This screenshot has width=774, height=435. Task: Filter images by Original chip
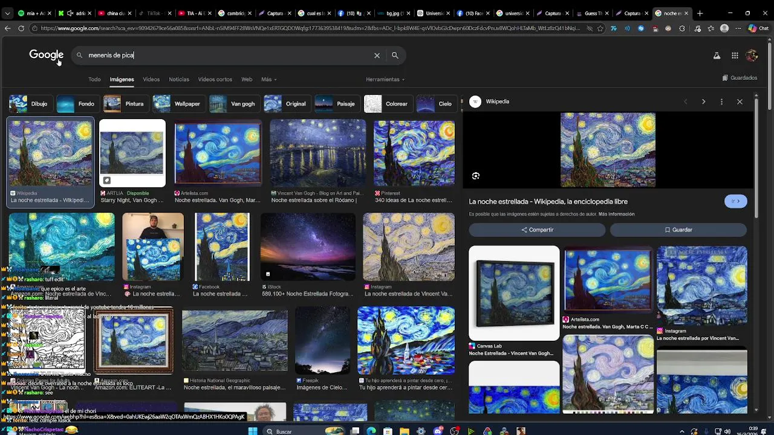pyautogui.click(x=286, y=104)
